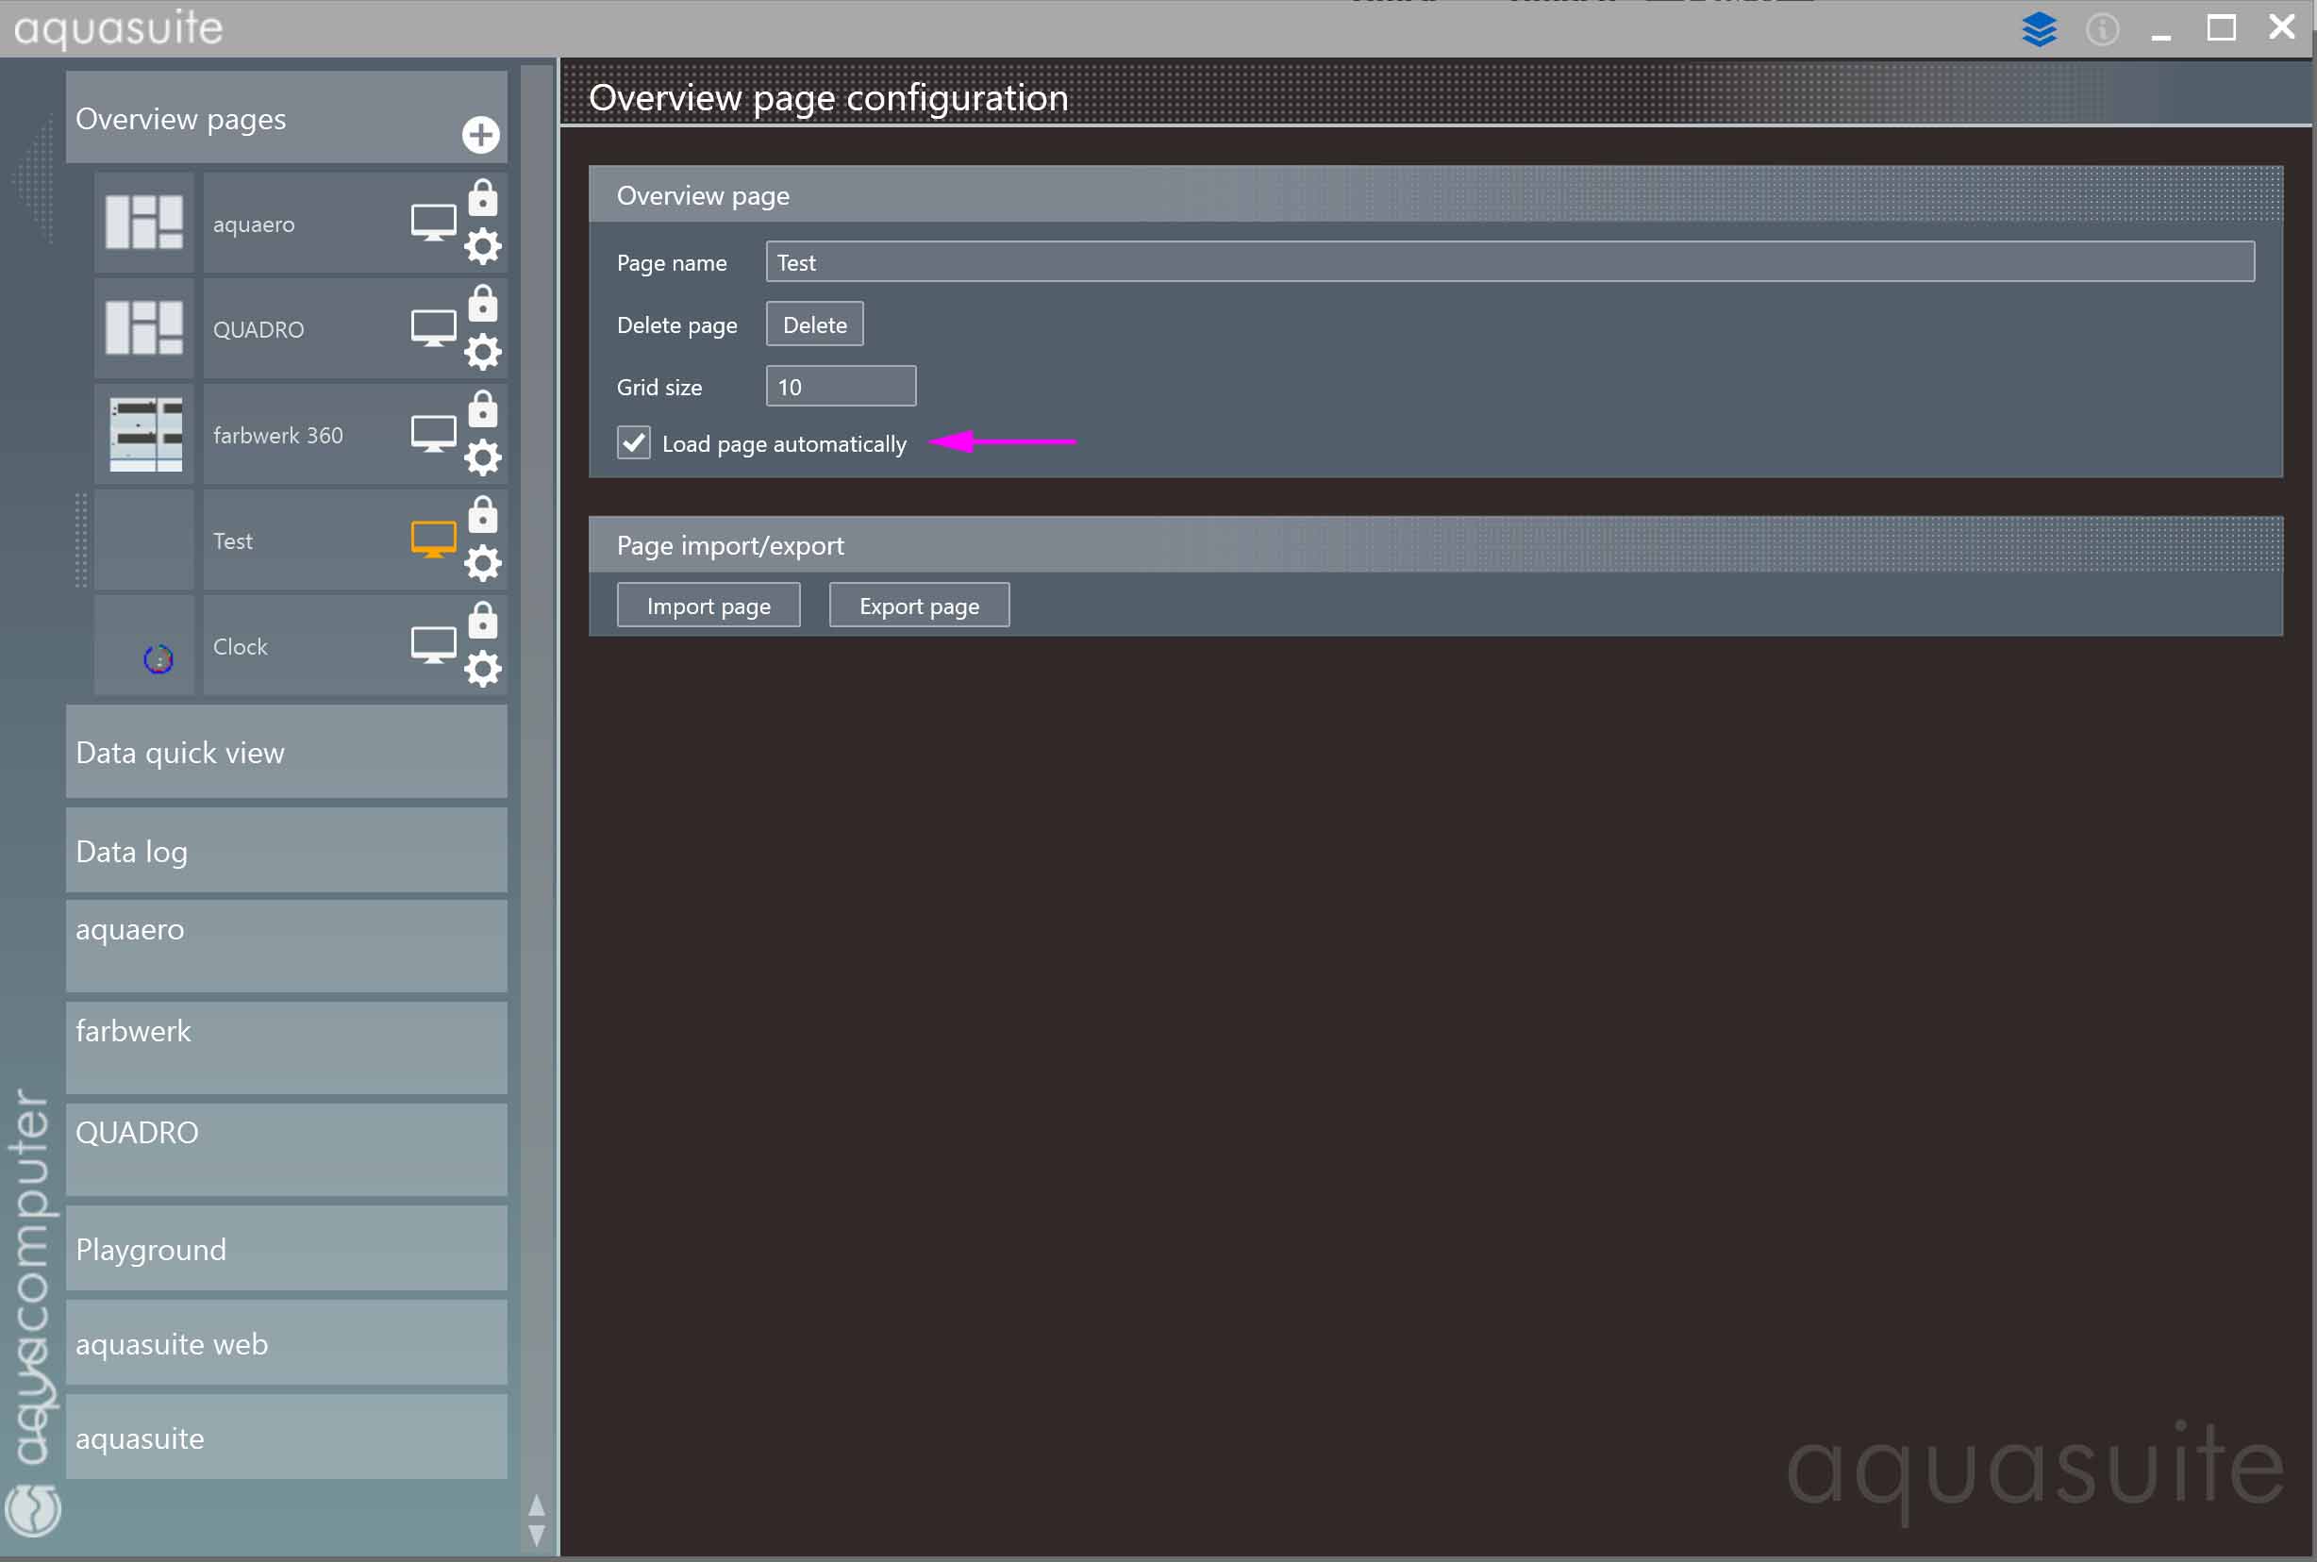Toggle the lock icon for Test page

coord(482,515)
